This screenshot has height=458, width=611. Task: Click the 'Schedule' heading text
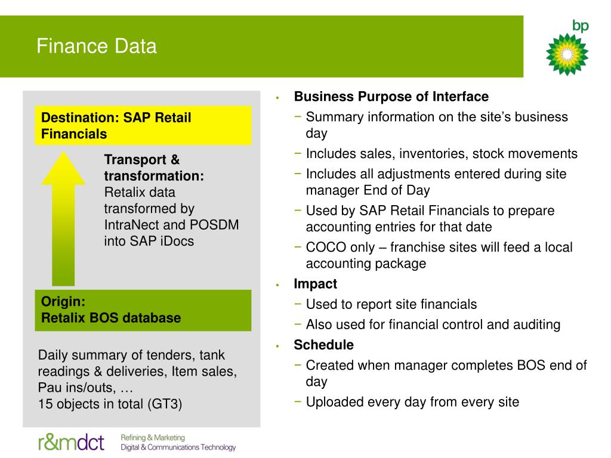click(324, 345)
